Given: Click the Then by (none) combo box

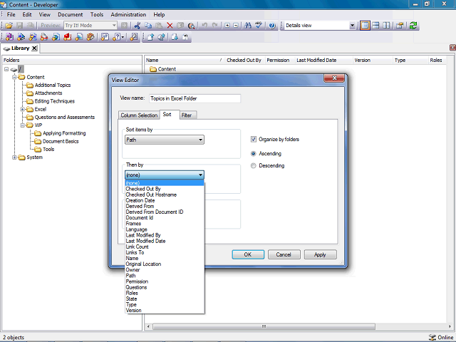Looking at the screenshot, I should point(165,175).
